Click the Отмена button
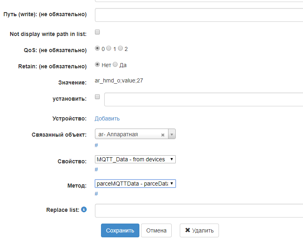 156,230
